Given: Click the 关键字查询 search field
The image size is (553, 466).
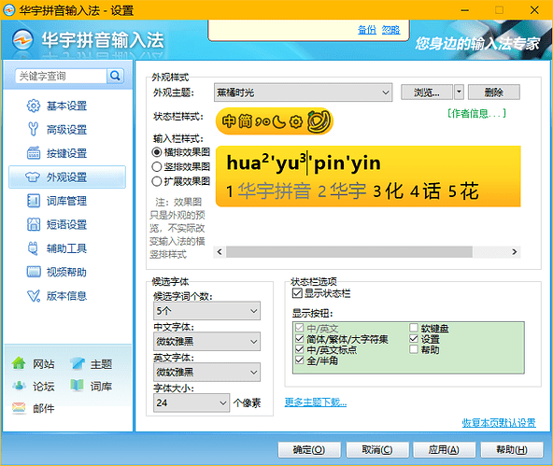Looking at the screenshot, I should point(61,76).
